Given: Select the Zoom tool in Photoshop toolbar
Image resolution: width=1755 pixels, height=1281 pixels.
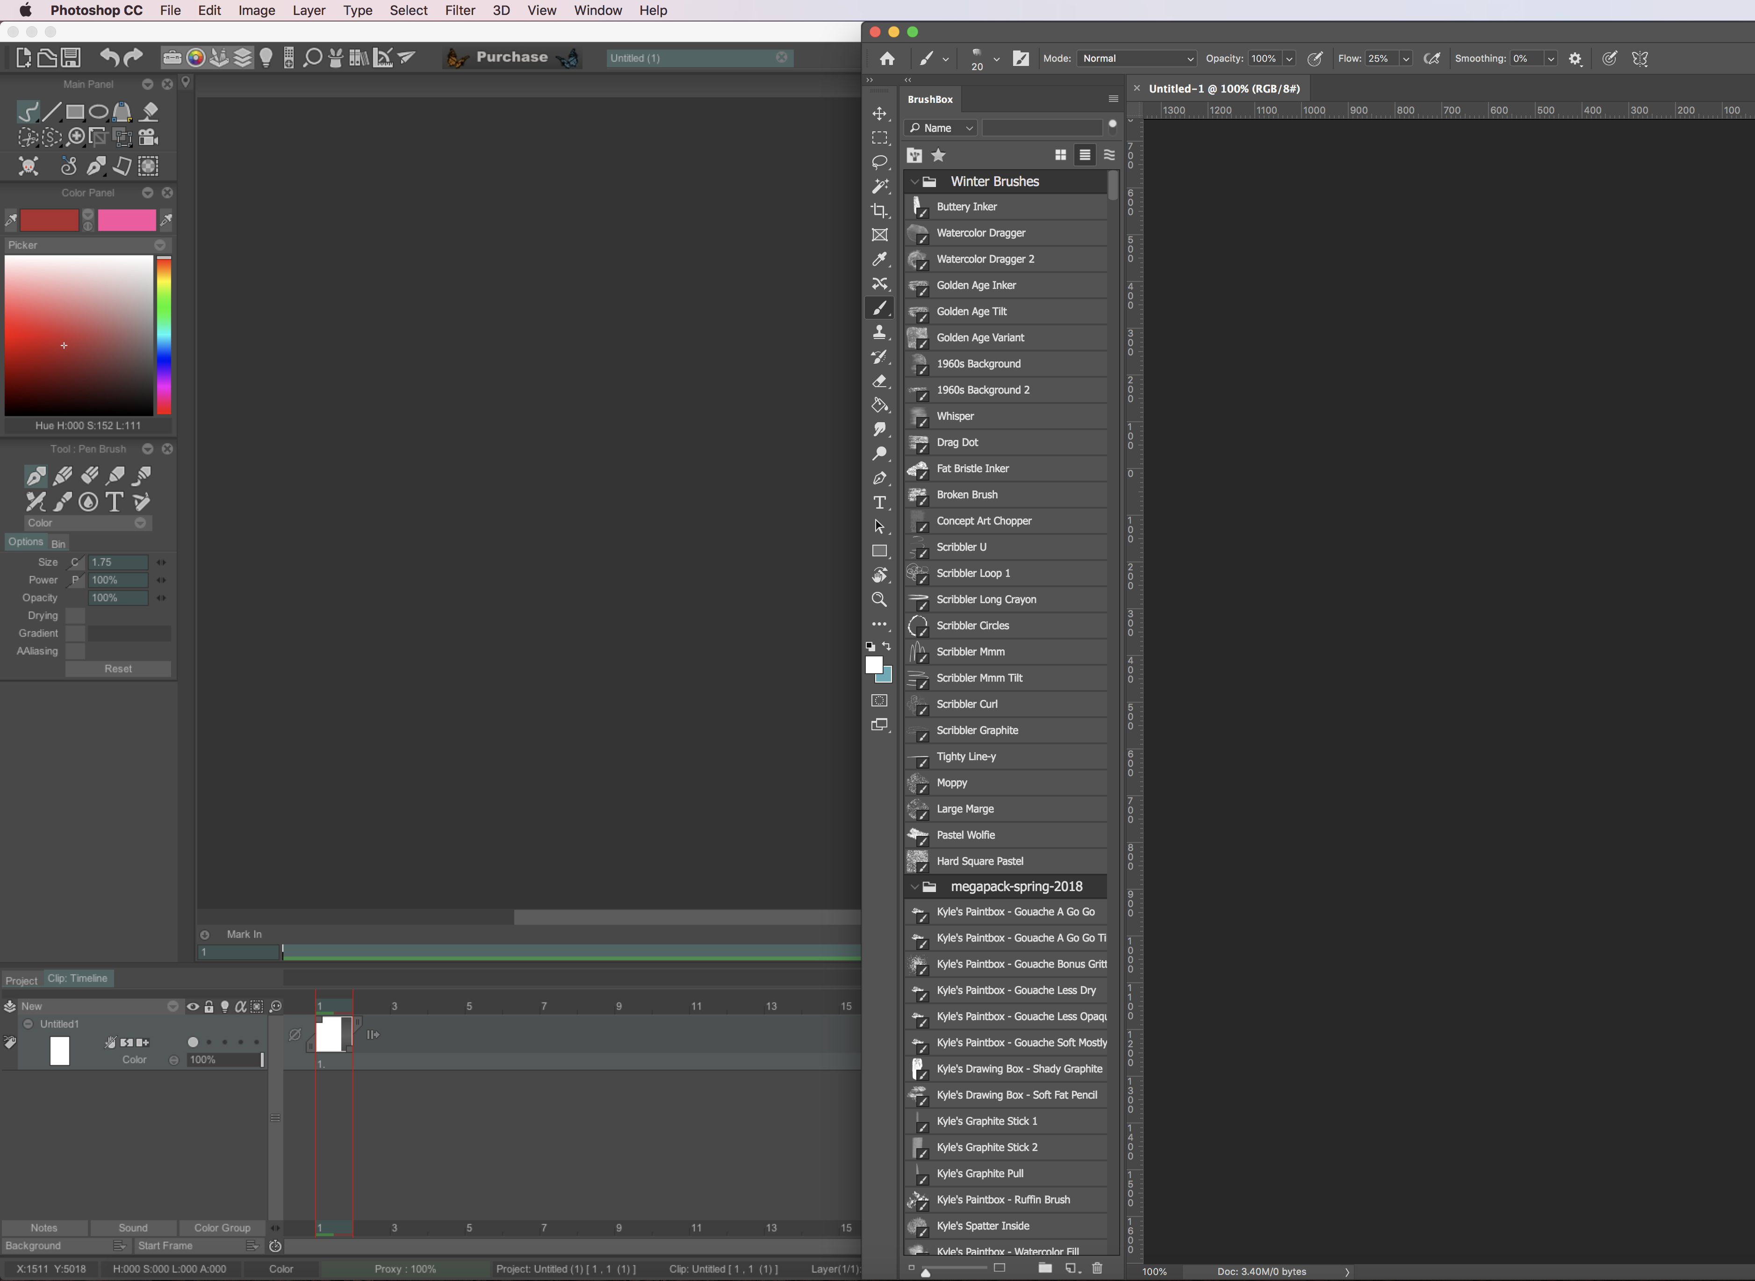Looking at the screenshot, I should [x=879, y=599].
